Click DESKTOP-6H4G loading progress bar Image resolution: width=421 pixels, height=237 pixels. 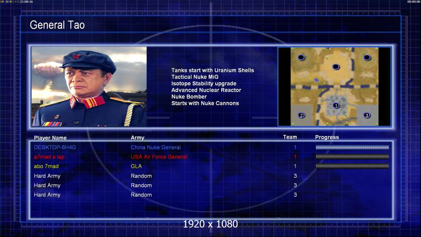click(352, 147)
